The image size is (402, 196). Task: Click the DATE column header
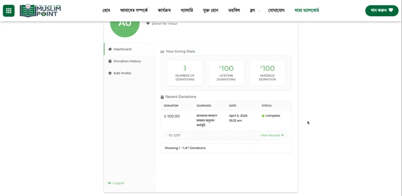tap(232, 106)
